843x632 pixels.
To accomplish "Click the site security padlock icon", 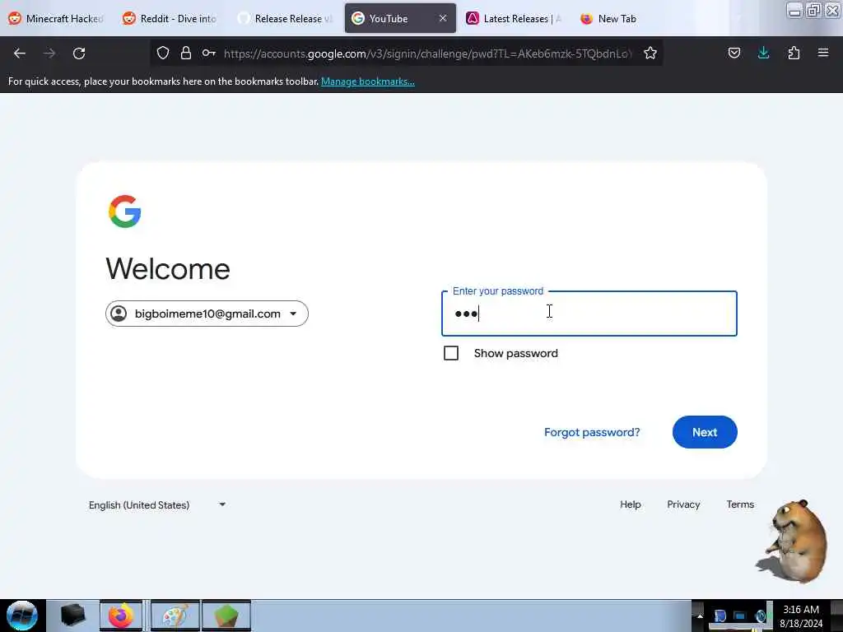I will (x=186, y=53).
